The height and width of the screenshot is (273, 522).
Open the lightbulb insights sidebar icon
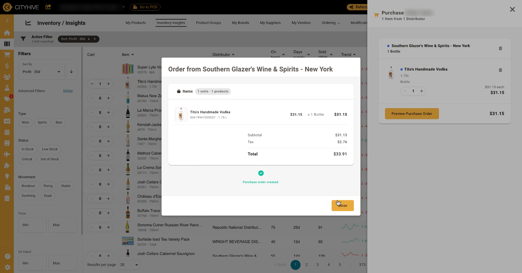(7, 176)
